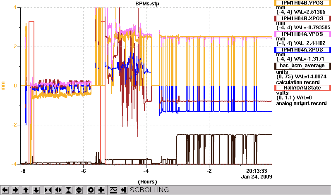Click the 'calculation record' description text
Image resolution: width=331 pixels, height=195 pixels.
[298, 82]
